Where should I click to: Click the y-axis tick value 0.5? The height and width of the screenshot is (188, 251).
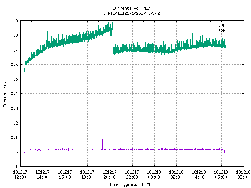[x=14, y=79]
